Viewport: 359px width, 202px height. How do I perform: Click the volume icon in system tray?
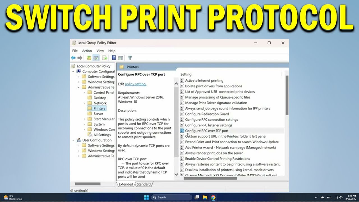pyautogui.click(x=341, y=198)
